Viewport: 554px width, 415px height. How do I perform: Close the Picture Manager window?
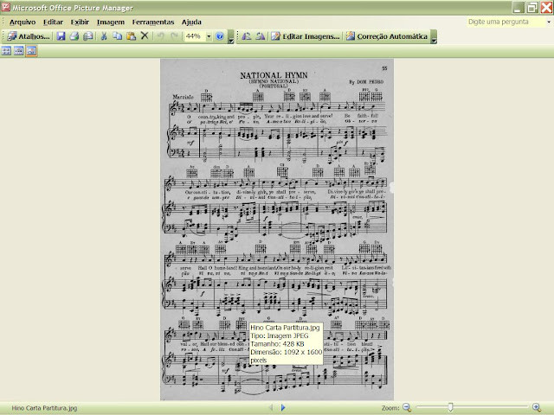546,7
